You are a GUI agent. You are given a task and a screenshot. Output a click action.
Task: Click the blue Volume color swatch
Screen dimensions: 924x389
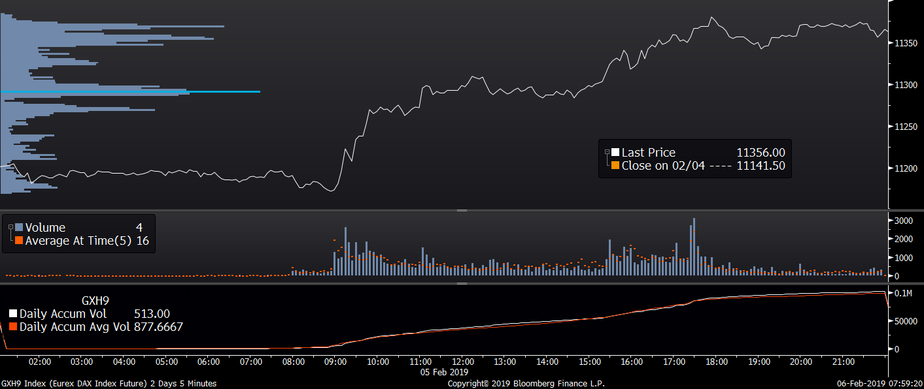19,228
